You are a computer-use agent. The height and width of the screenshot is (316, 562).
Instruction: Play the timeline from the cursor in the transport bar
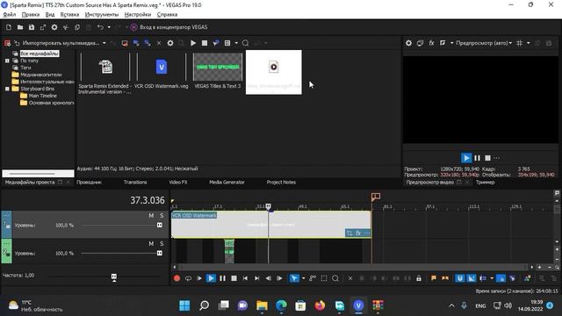click(211, 278)
